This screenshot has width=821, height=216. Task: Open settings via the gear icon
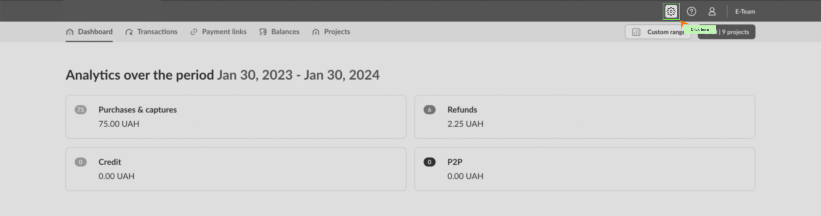pos(671,11)
